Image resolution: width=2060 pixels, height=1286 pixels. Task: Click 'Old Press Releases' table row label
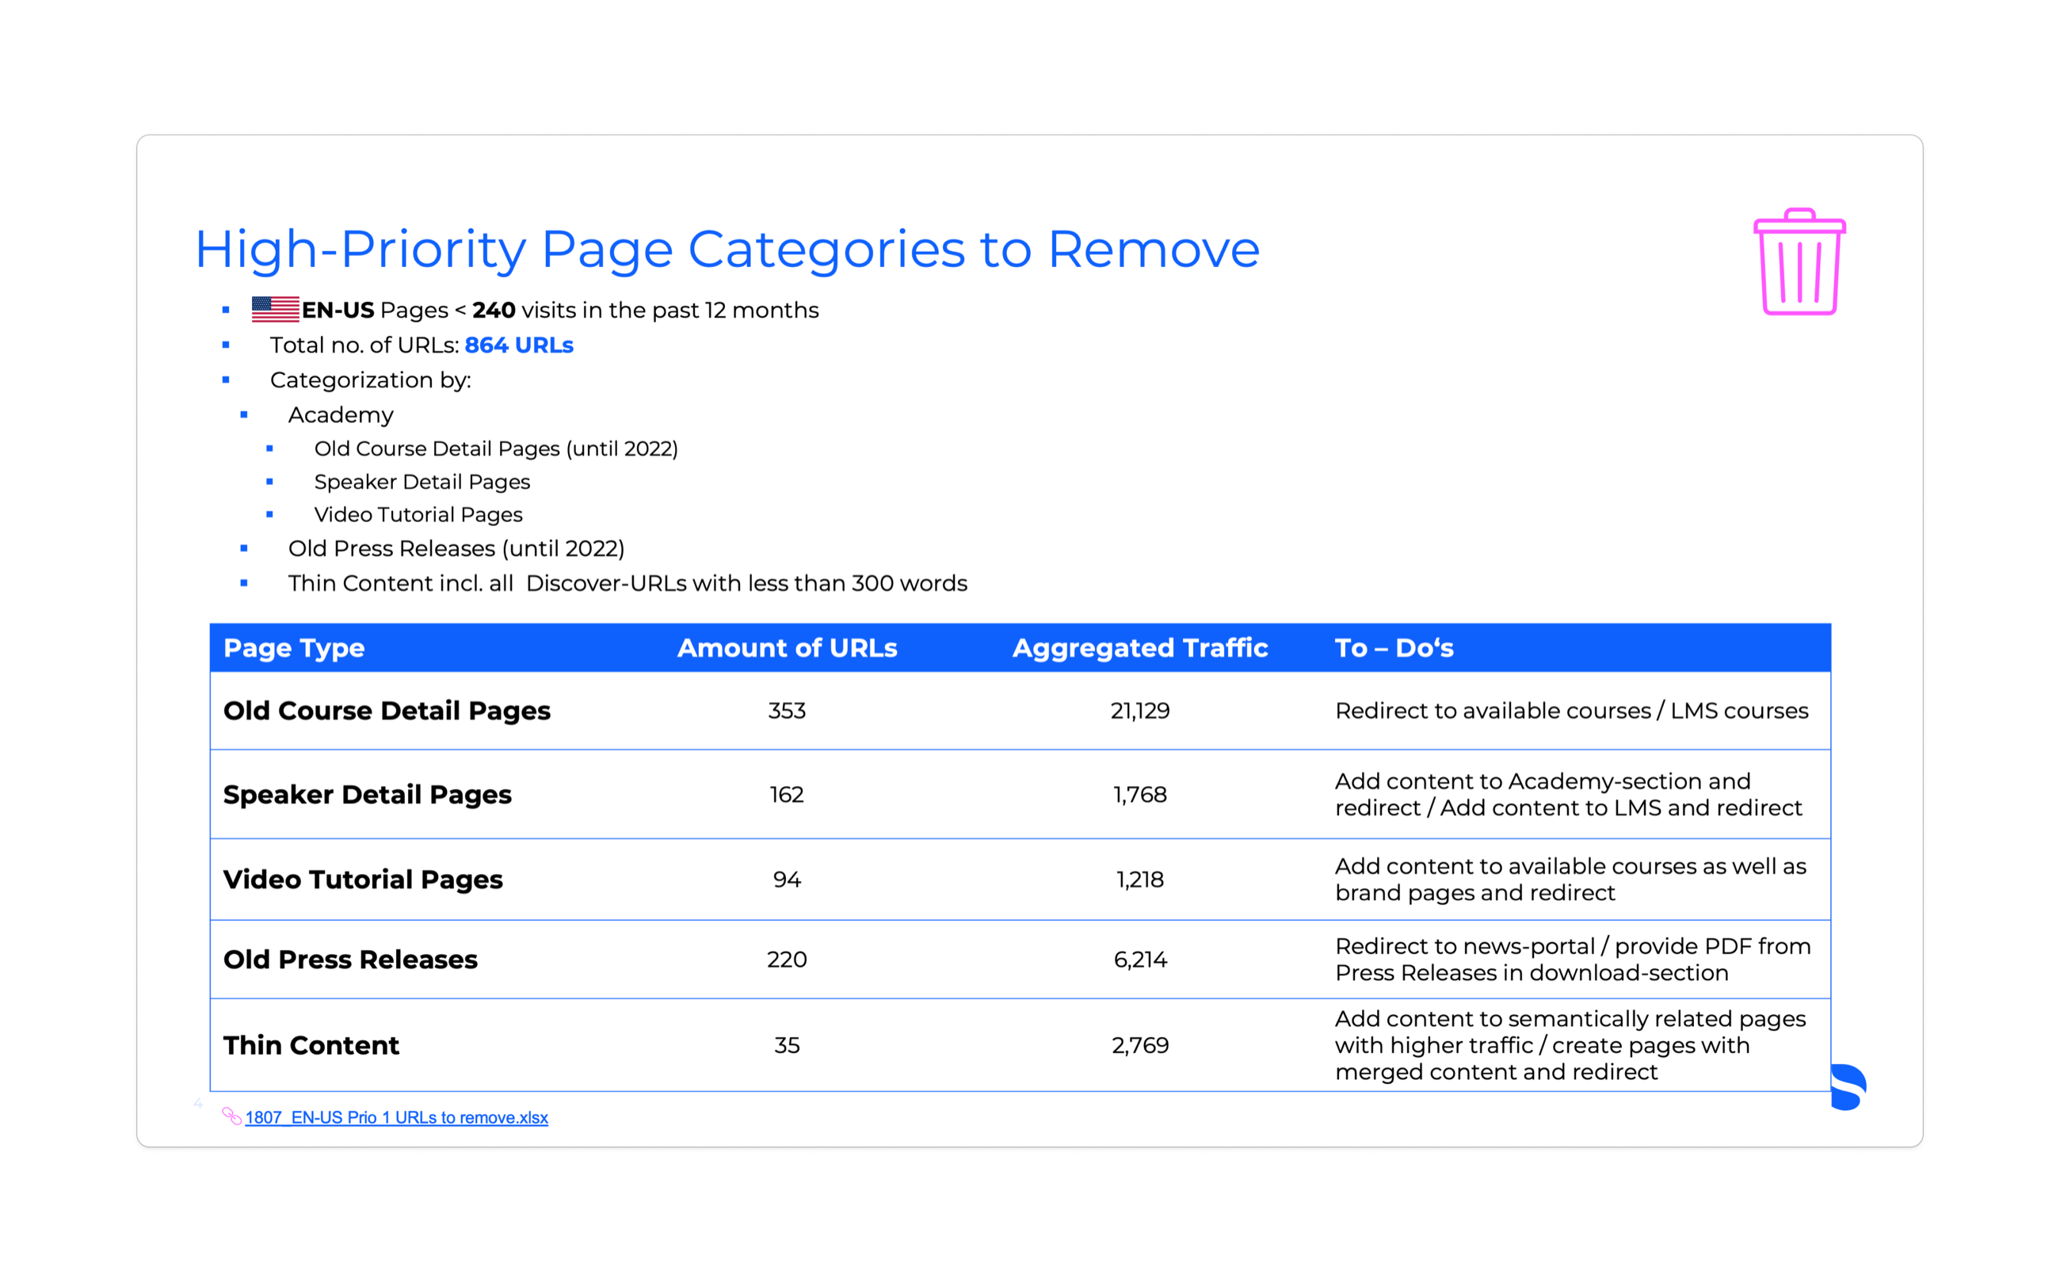coord(350,960)
